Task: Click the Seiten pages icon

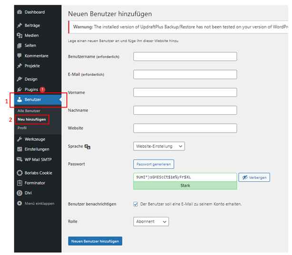Action: pyautogui.click(x=19, y=46)
